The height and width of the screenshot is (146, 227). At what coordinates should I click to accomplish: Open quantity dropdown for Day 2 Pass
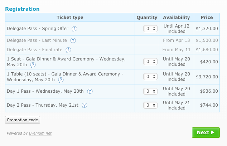pyautogui.click(x=150, y=105)
